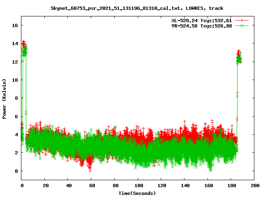Screen dimensions: 263x197
Task: Click the y-axis tick label 2
Action: pyautogui.click(x=16, y=153)
